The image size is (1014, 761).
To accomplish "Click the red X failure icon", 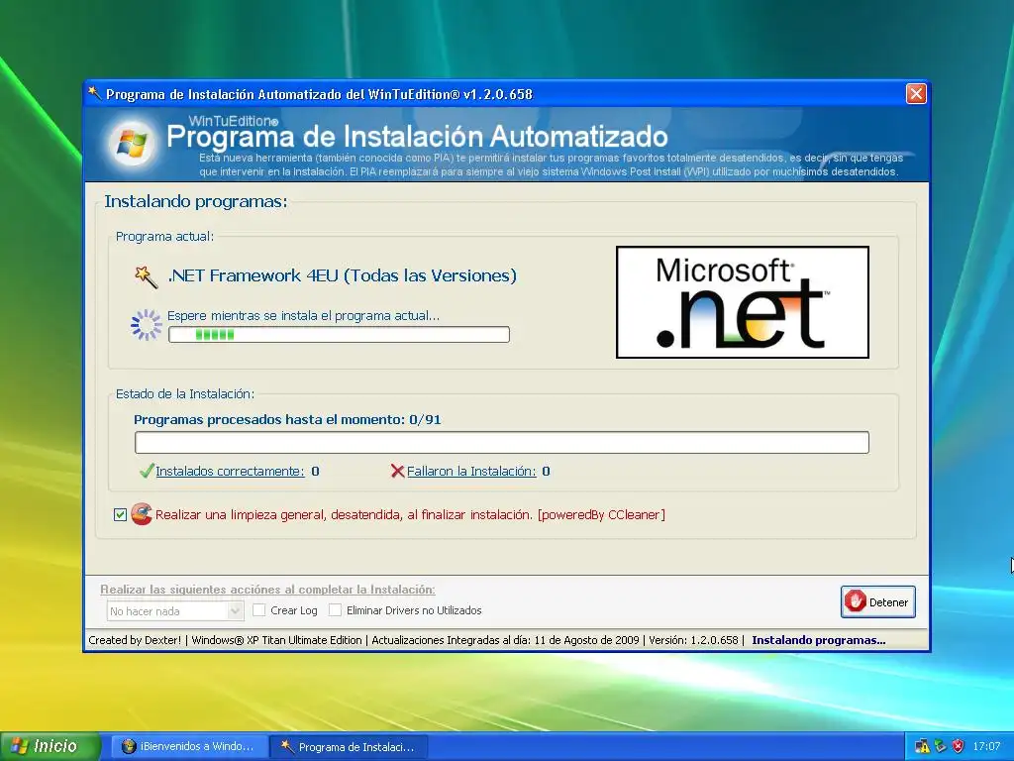I will [x=398, y=471].
